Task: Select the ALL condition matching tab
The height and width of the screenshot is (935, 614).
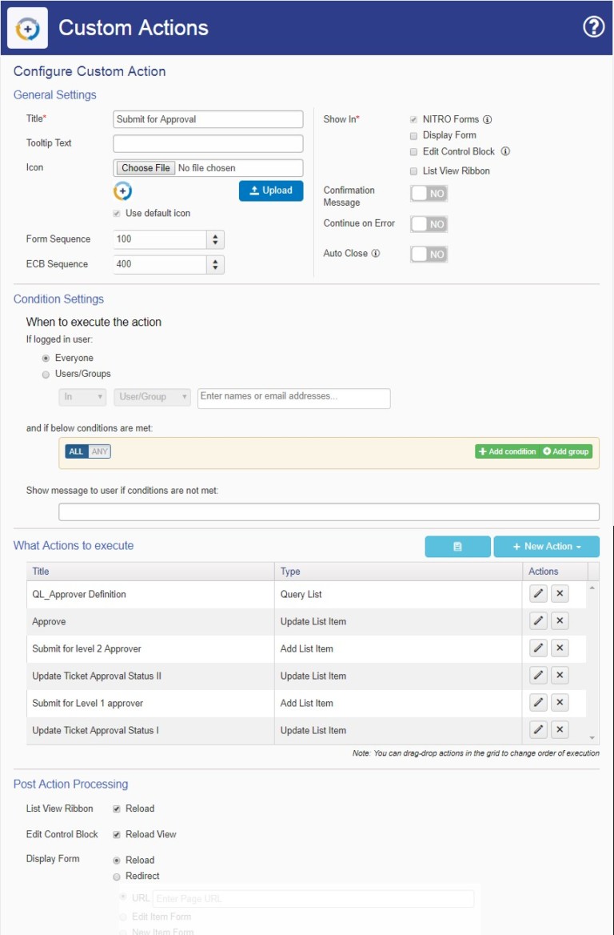Action: click(x=77, y=451)
